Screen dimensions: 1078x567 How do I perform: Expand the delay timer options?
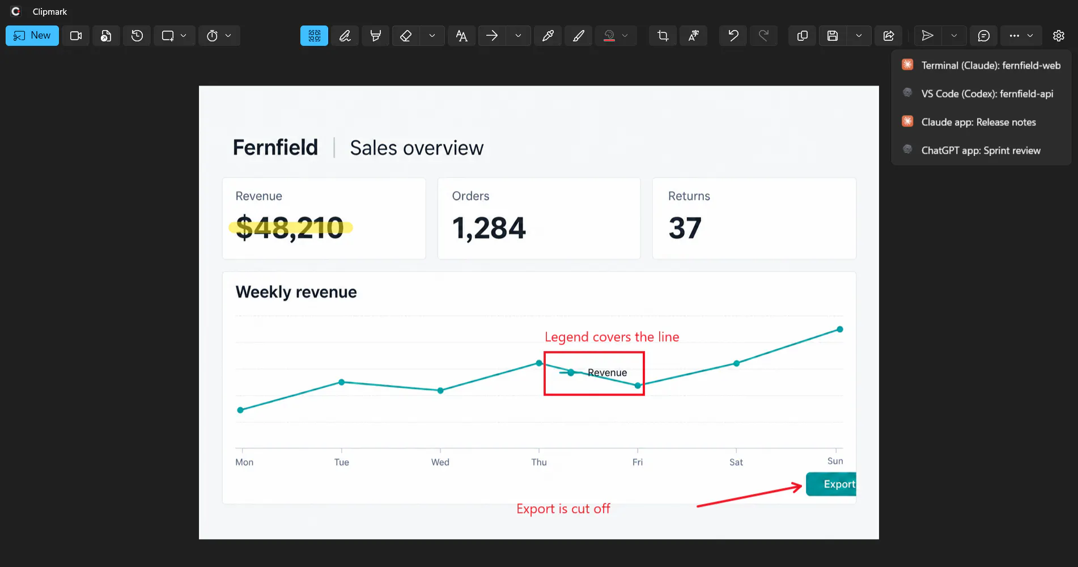coord(228,36)
